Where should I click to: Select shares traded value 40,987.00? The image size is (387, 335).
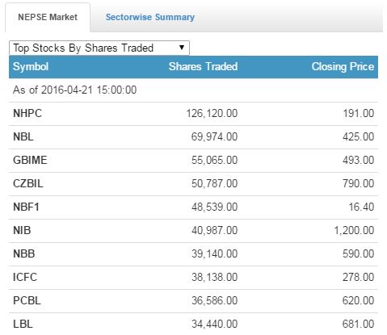[x=214, y=230]
